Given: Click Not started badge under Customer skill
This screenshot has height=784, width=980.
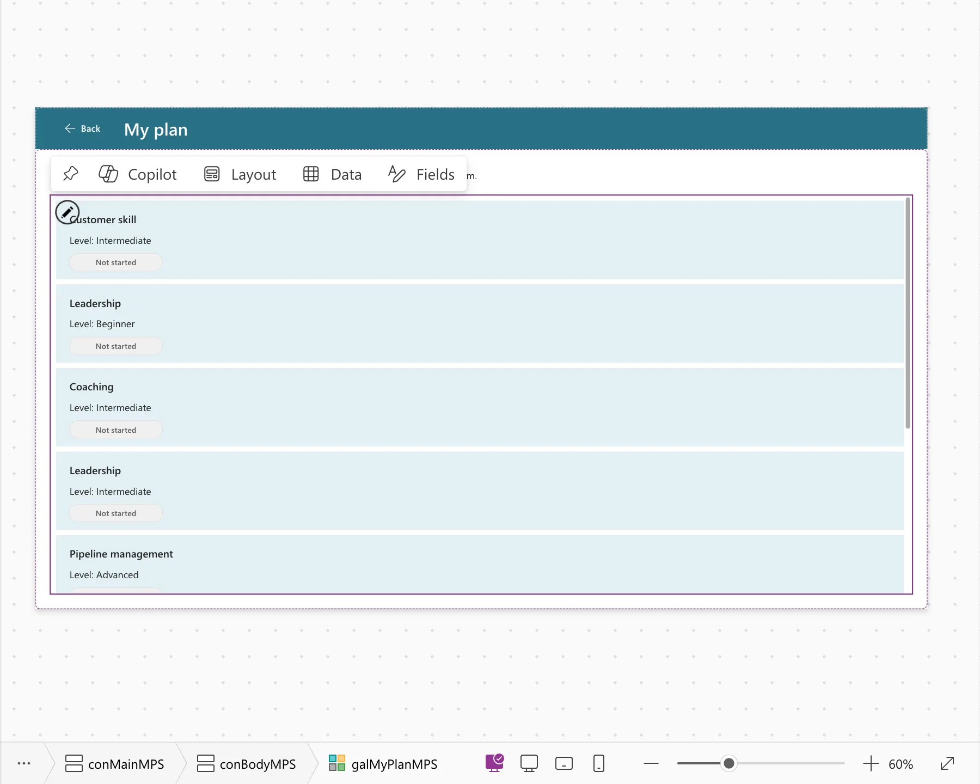Looking at the screenshot, I should point(116,262).
